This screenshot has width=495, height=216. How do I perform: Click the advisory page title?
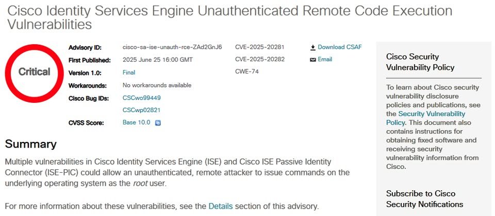[229, 17]
